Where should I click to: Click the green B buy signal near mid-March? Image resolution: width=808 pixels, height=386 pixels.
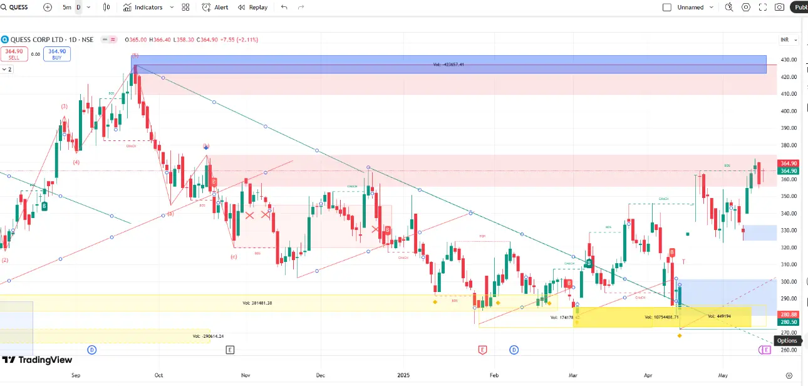point(589,264)
